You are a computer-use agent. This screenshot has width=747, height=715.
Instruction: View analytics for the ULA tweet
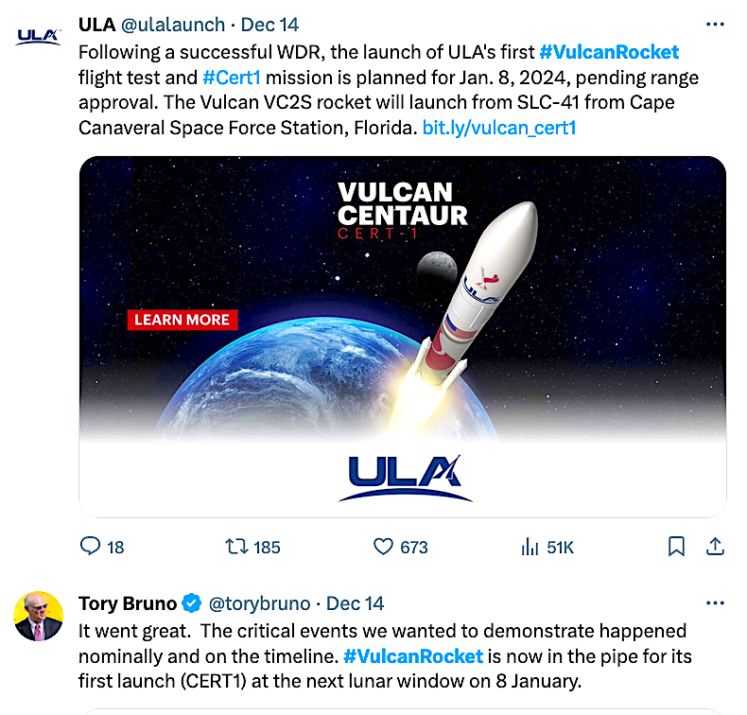[x=530, y=547]
